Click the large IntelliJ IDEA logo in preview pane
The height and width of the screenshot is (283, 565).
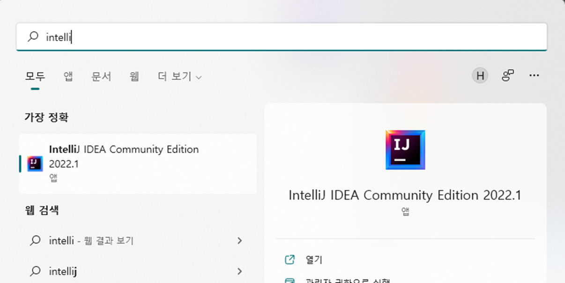coord(405,150)
